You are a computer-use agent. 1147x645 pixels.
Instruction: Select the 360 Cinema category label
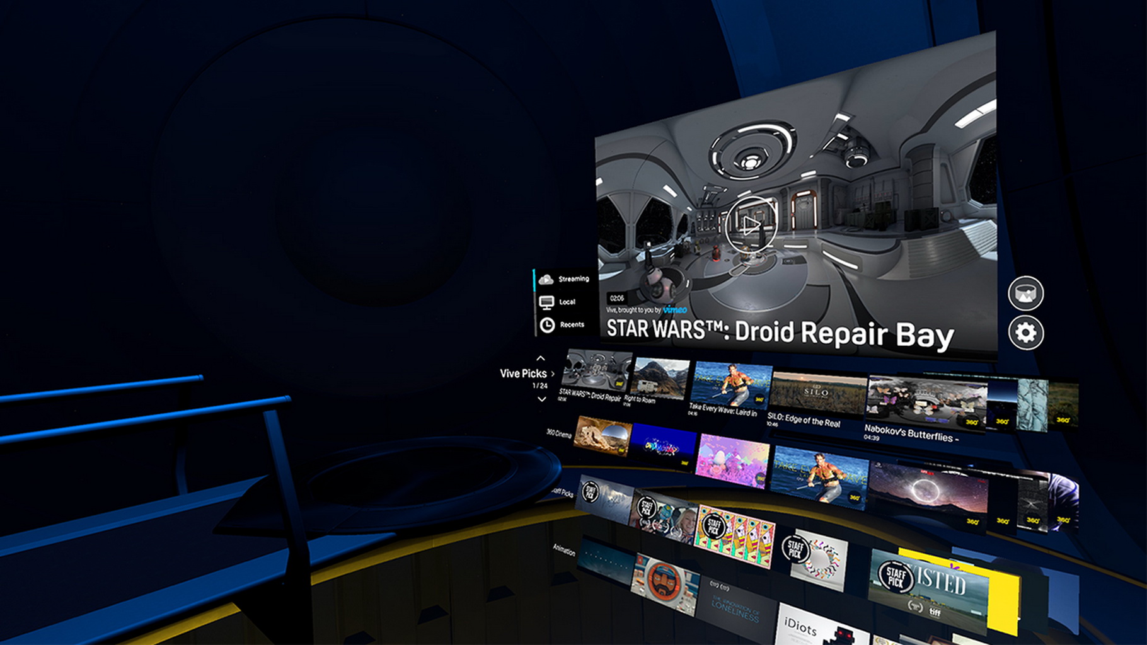coord(558,433)
